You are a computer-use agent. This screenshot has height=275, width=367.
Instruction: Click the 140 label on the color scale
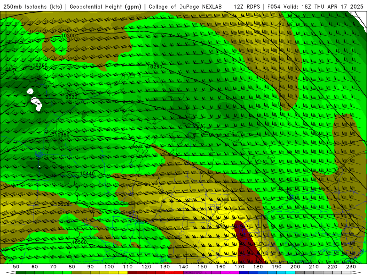[x=183, y=267]
